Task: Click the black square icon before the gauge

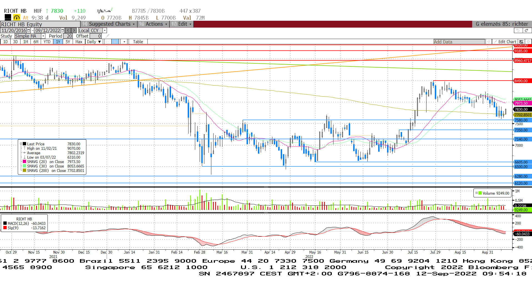Action: coord(8,18)
